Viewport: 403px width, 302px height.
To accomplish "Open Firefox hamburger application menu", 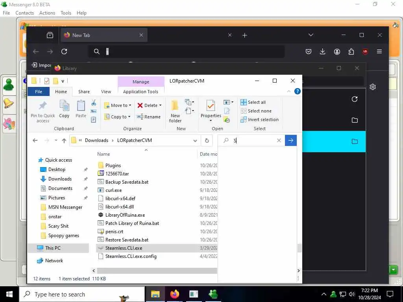I will pyautogui.click(x=379, y=52).
